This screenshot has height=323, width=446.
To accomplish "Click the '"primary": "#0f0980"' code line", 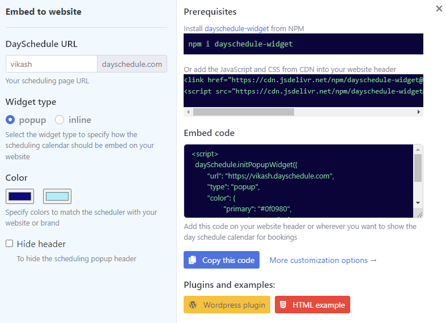I will pyautogui.click(x=257, y=209).
